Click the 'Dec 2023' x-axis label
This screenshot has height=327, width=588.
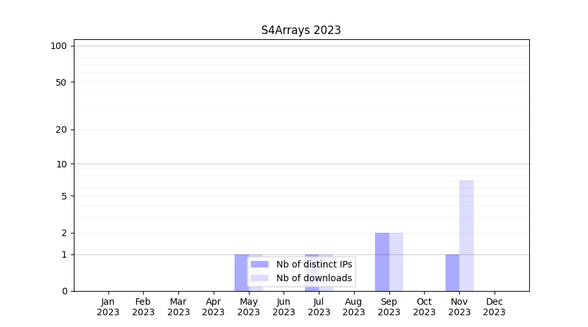(495, 307)
